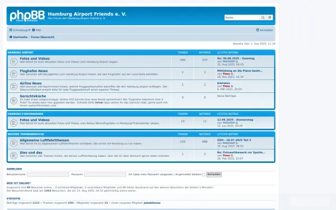The image size is (336, 210).
Task: Open the FAQ page
Action: click(36, 30)
